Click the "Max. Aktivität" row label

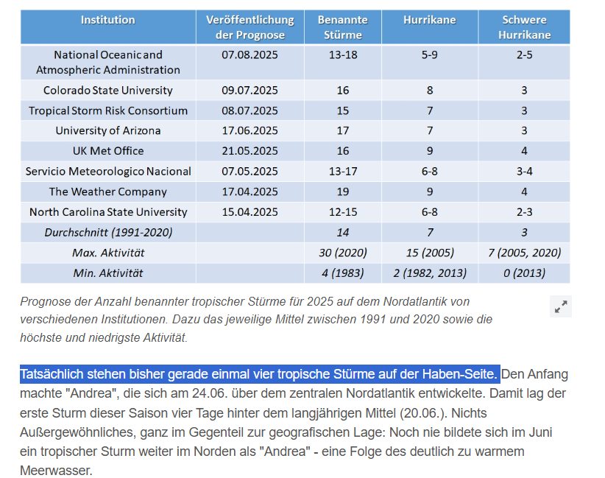(108, 253)
